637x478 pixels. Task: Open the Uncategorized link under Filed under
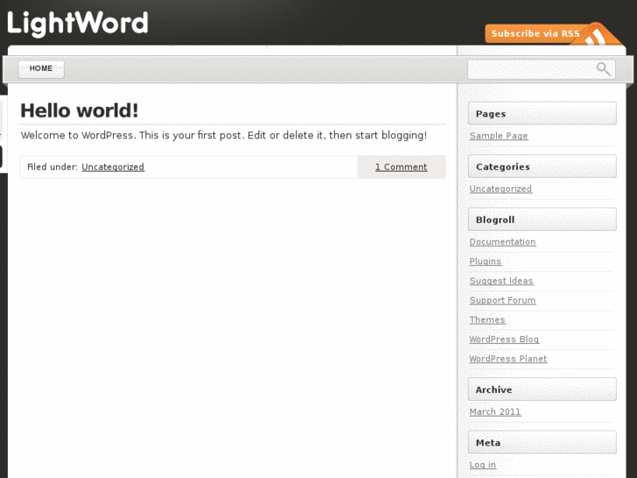113,167
